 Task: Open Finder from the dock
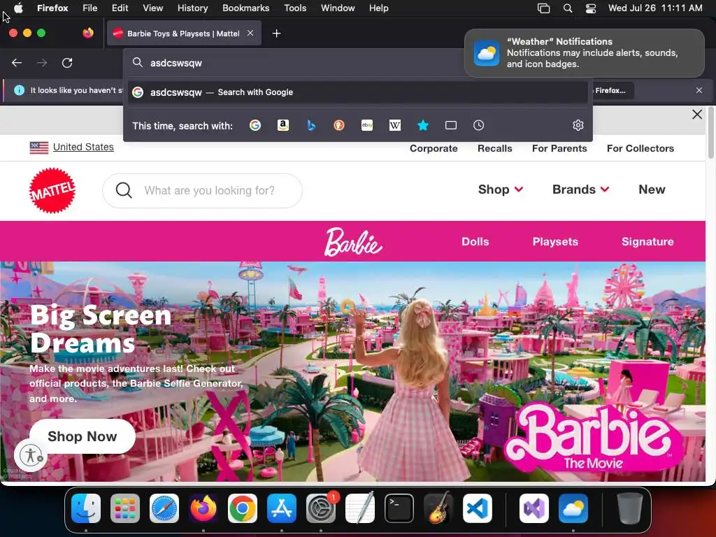point(86,508)
